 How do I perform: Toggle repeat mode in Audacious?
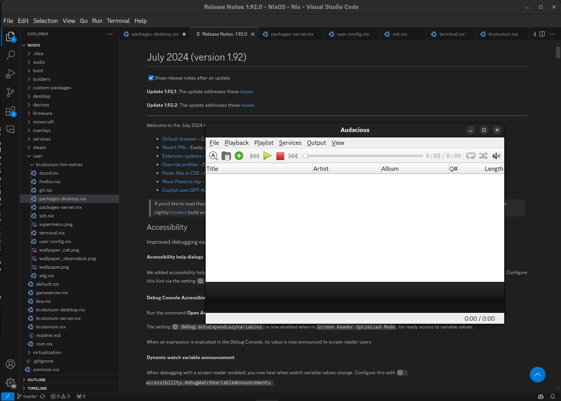[471, 156]
